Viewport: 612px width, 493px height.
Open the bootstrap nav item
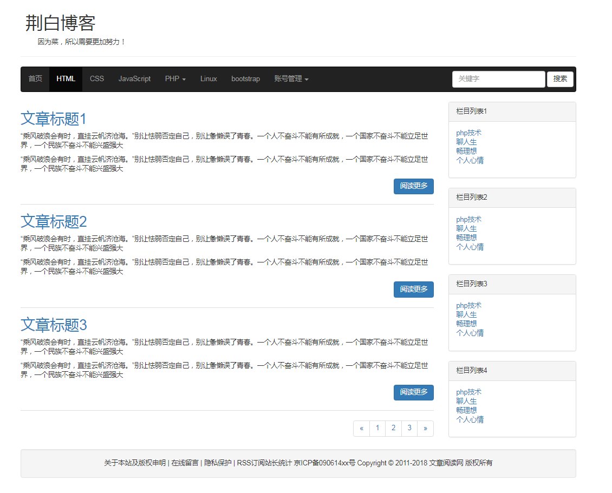pos(245,79)
